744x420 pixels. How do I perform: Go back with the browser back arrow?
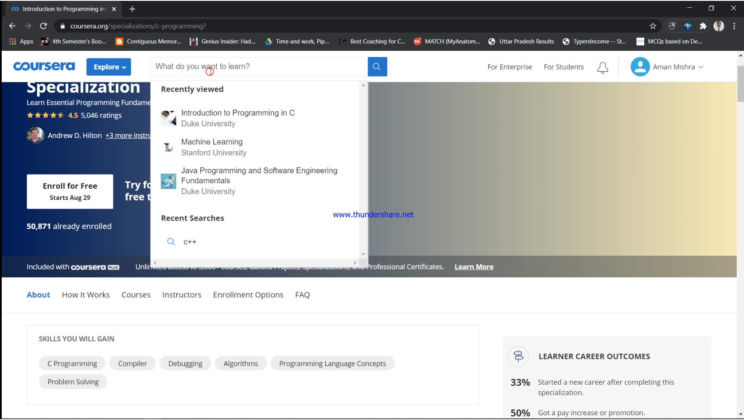[x=12, y=26]
